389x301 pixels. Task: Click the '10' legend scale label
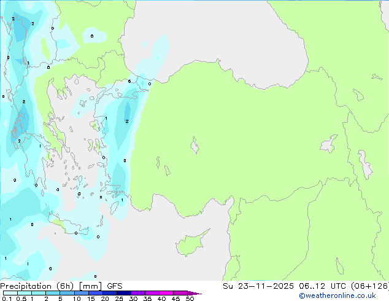coord(77,299)
